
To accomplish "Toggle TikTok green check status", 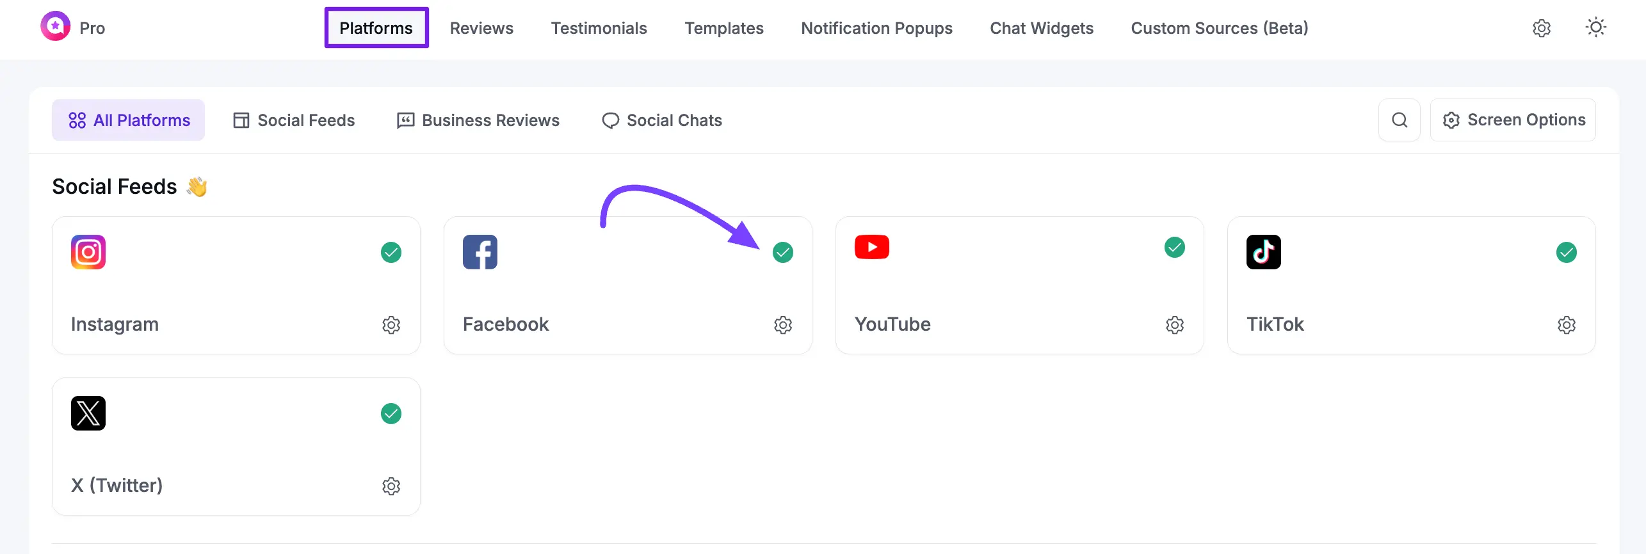I will (1567, 253).
